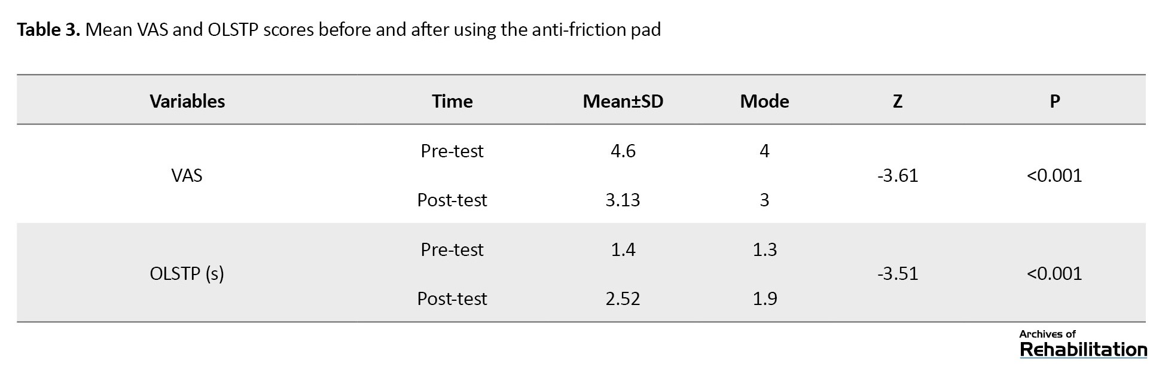Select the Variables column header
1156x366 pixels.
[x=187, y=101]
